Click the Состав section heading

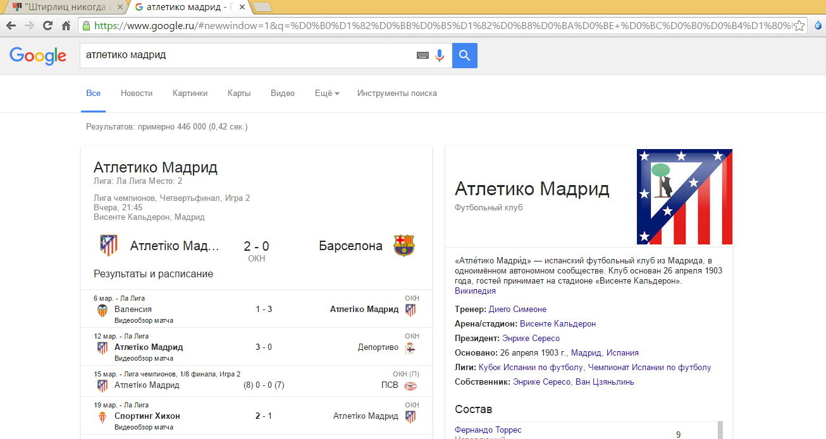pyautogui.click(x=474, y=409)
